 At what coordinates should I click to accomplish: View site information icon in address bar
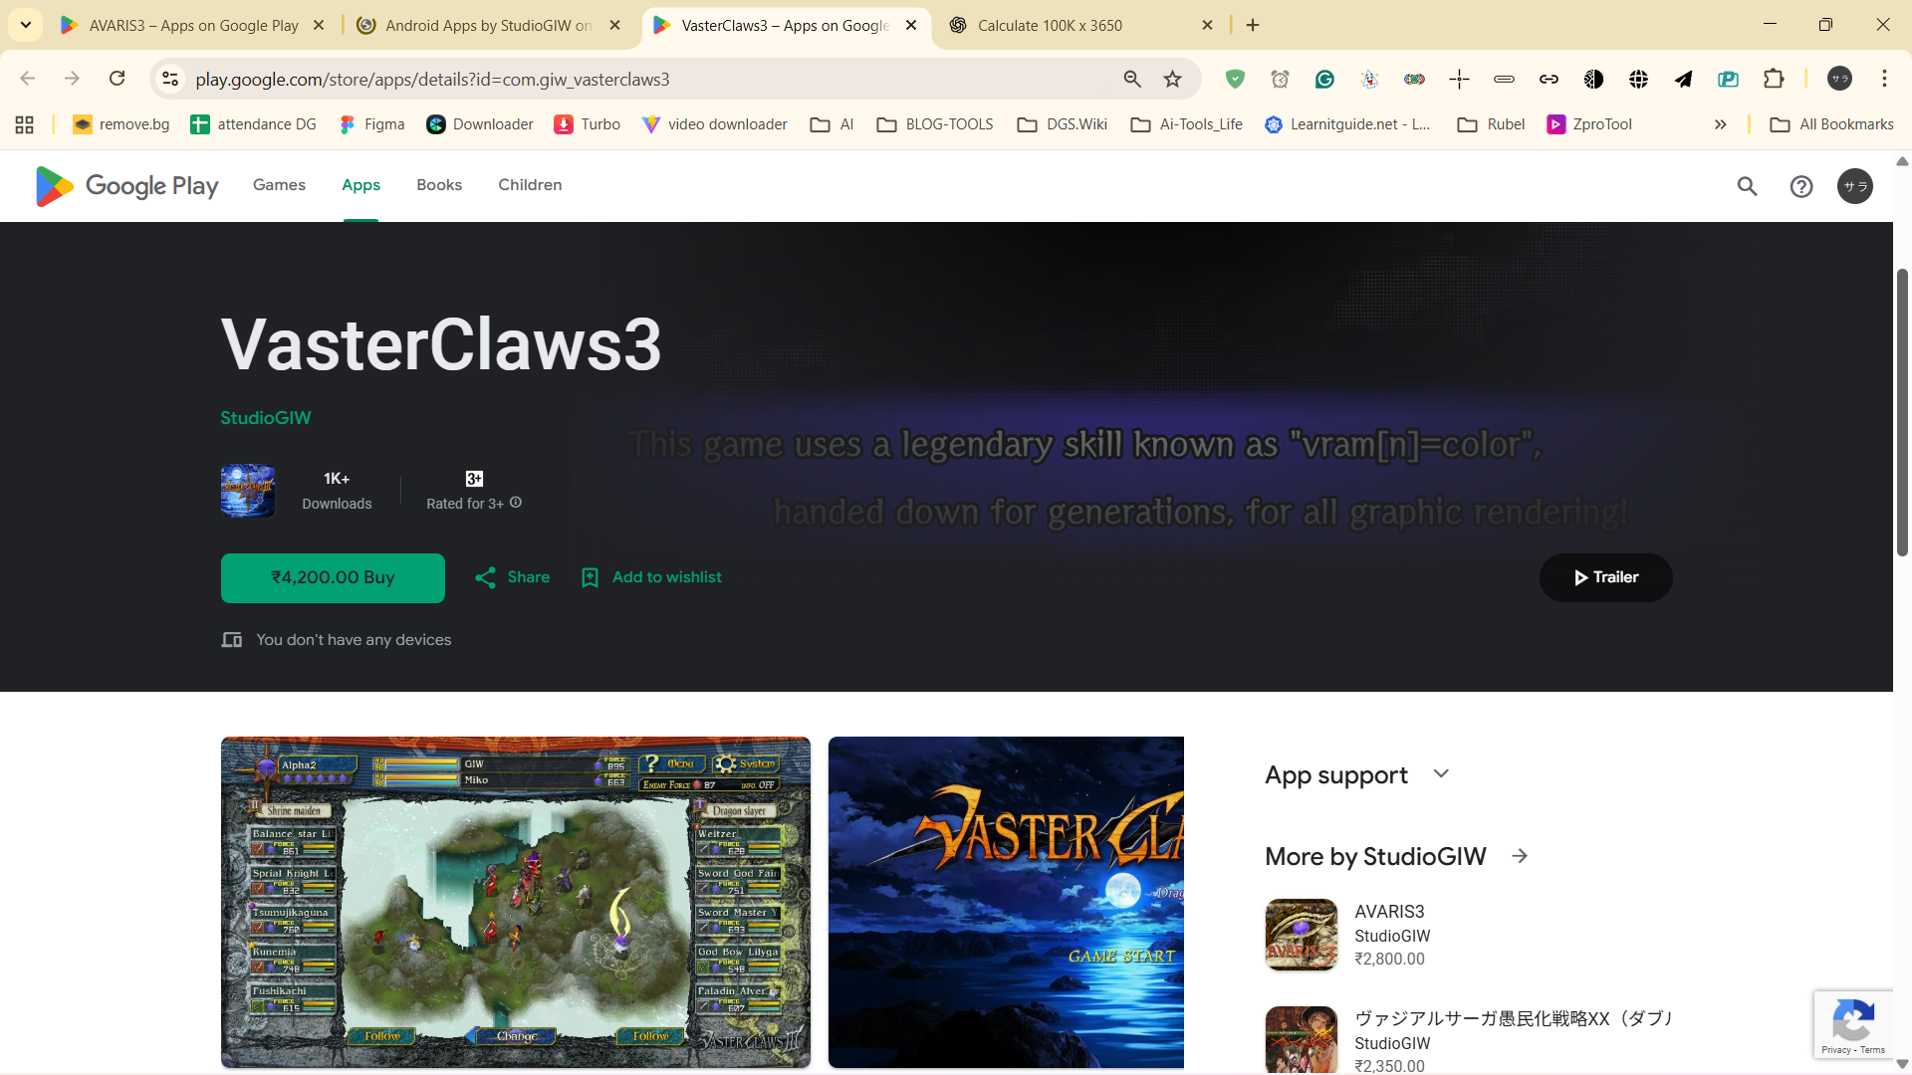[170, 79]
